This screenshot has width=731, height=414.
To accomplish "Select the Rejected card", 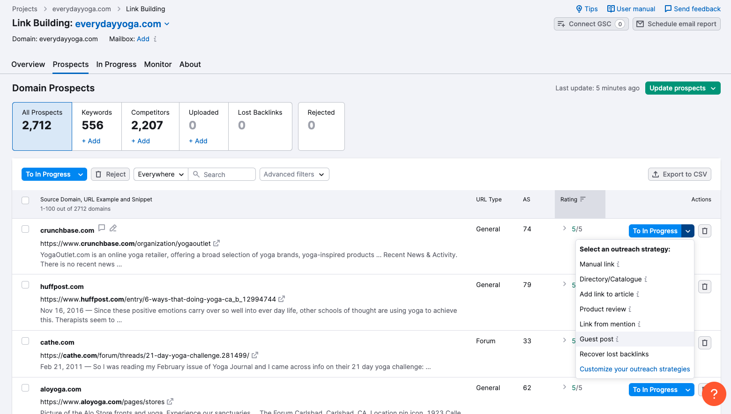I will (x=321, y=126).
